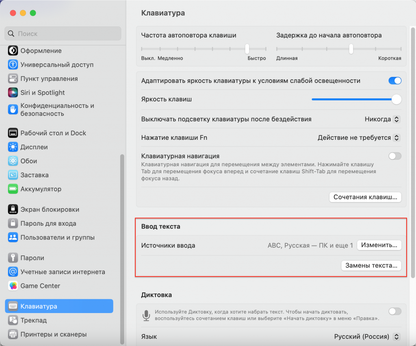The width and height of the screenshot is (416, 346).
Task: Click the Изменить button for input sources
Action: tap(379, 245)
